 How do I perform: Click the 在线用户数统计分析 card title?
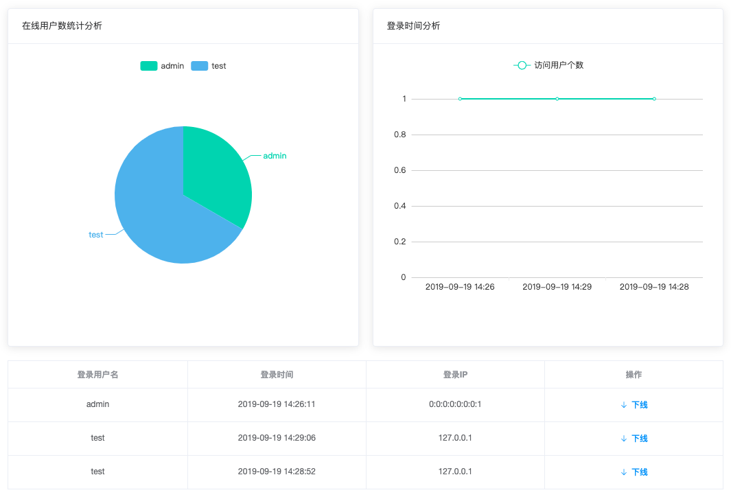[x=62, y=25]
